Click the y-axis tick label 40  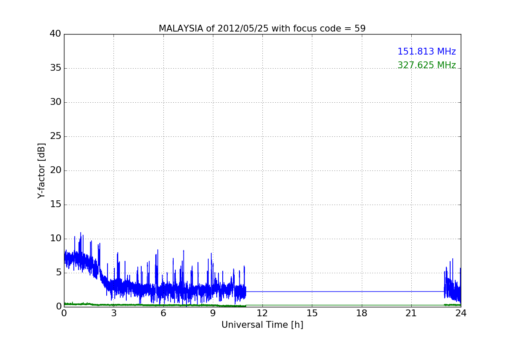tap(55, 34)
